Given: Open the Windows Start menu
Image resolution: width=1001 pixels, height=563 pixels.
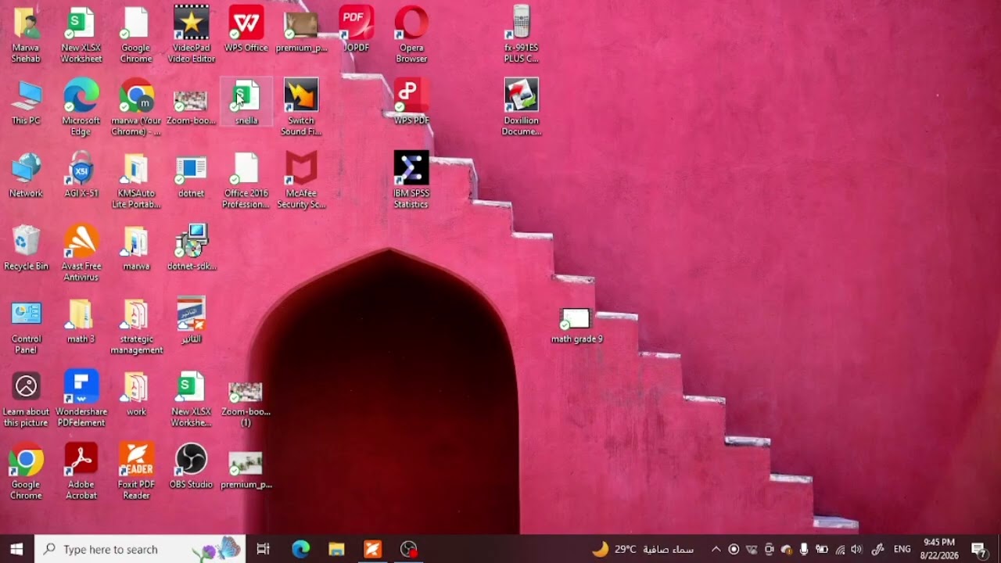Looking at the screenshot, I should [x=16, y=549].
